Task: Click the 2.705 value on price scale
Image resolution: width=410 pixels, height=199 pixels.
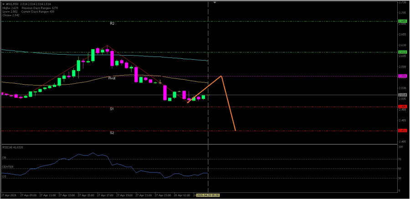Action: [x=402, y=13]
